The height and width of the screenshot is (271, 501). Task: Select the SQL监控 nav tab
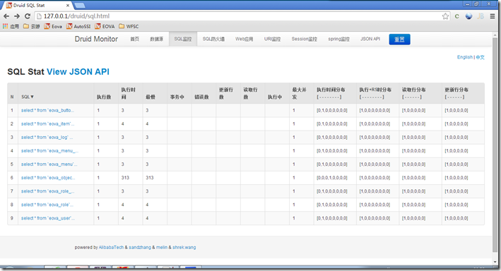point(183,39)
